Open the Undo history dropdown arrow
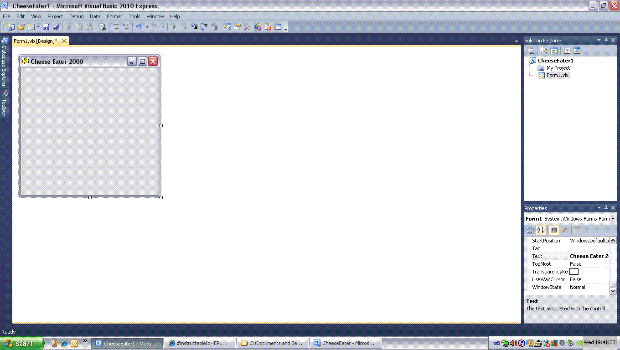This screenshot has width=620, height=350. (147, 27)
